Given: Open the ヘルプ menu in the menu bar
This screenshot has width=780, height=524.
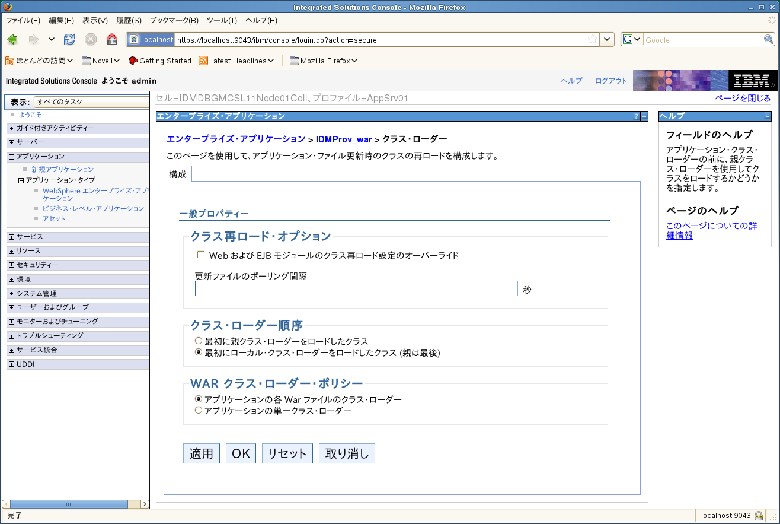Looking at the screenshot, I should pyautogui.click(x=261, y=20).
